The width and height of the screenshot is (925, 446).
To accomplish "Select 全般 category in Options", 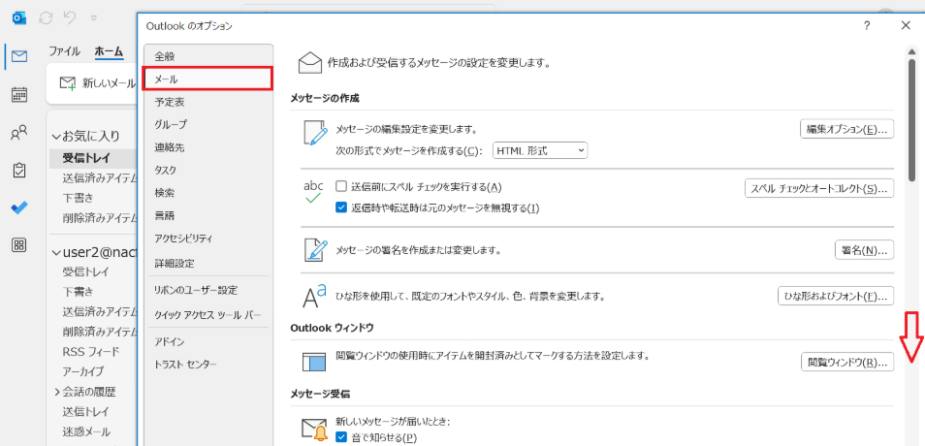I will pos(207,56).
